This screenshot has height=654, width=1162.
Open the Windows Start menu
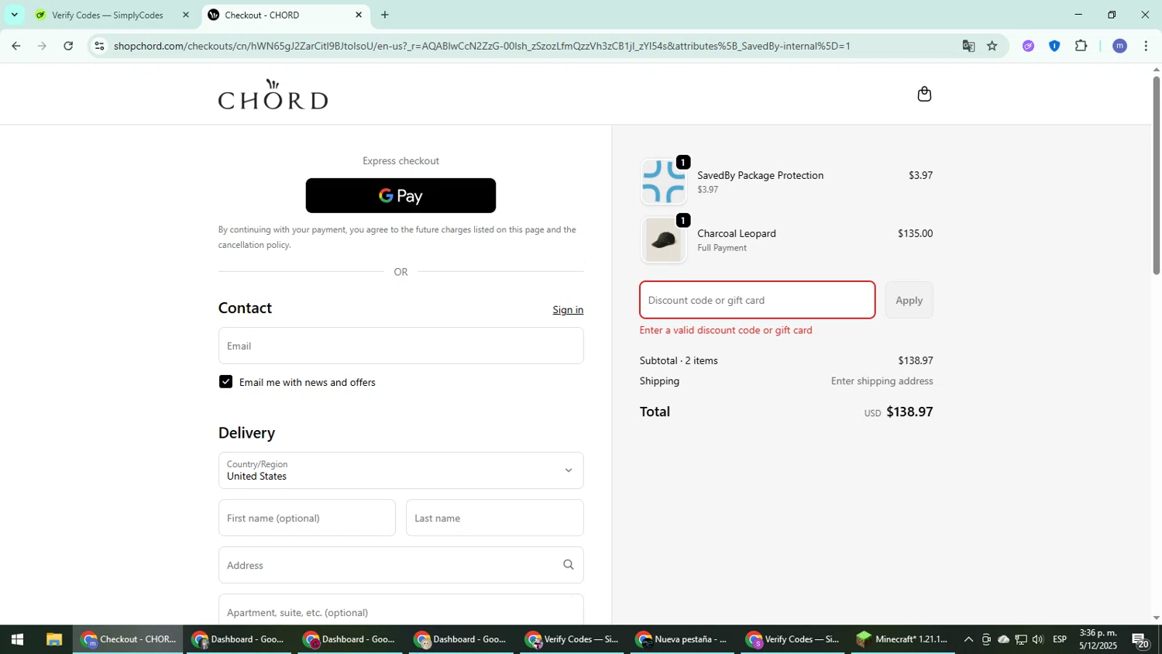click(x=17, y=639)
